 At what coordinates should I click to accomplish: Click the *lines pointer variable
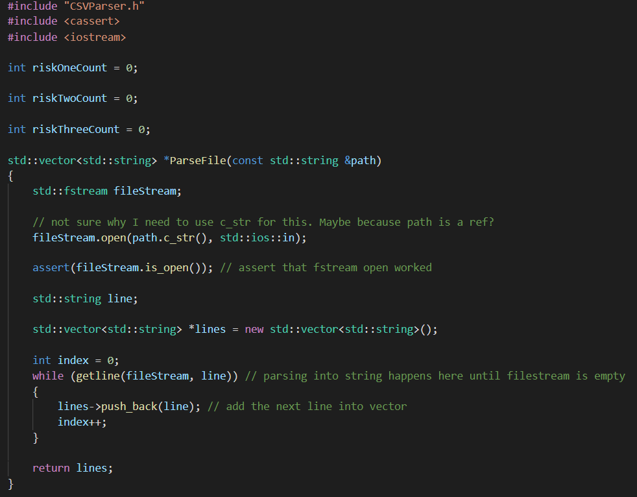207,330
